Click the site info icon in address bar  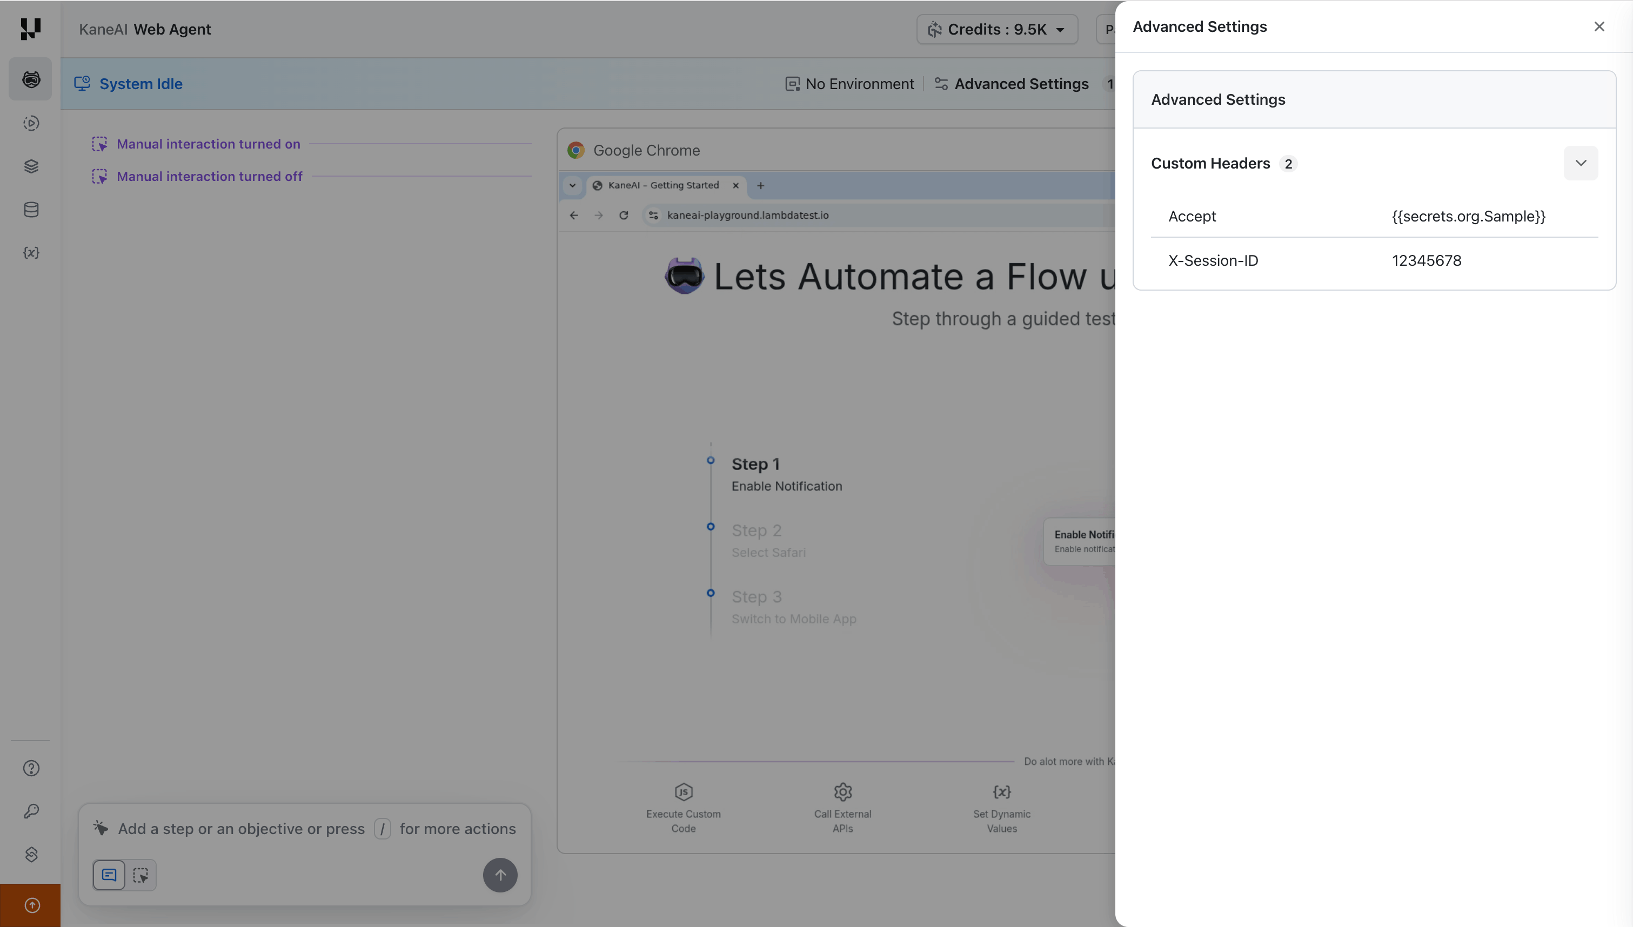coord(653,215)
